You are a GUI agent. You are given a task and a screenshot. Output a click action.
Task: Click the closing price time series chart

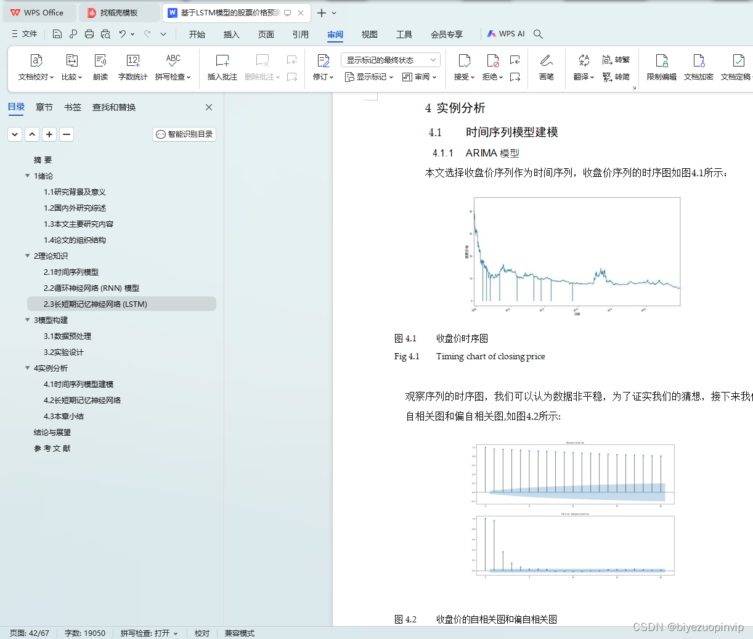(x=572, y=256)
